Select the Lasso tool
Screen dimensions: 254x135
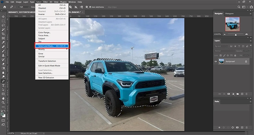pyautogui.click(x=3, y=25)
